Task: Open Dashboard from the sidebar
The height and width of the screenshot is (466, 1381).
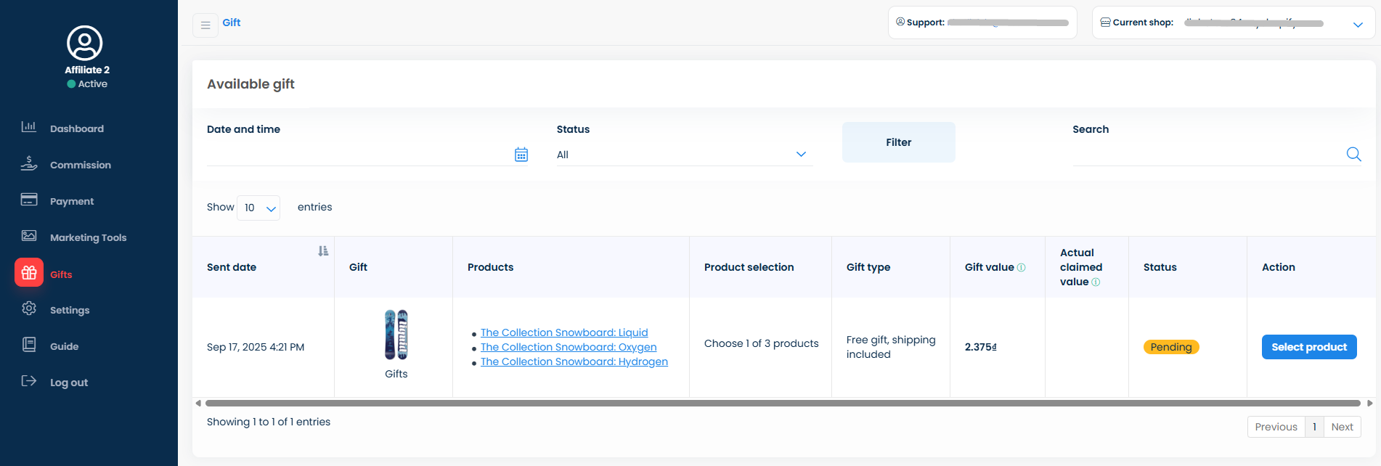Action: pyautogui.click(x=76, y=128)
